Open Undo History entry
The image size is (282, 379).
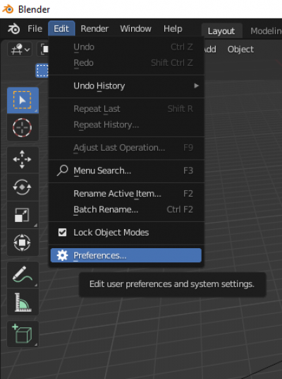click(126, 86)
